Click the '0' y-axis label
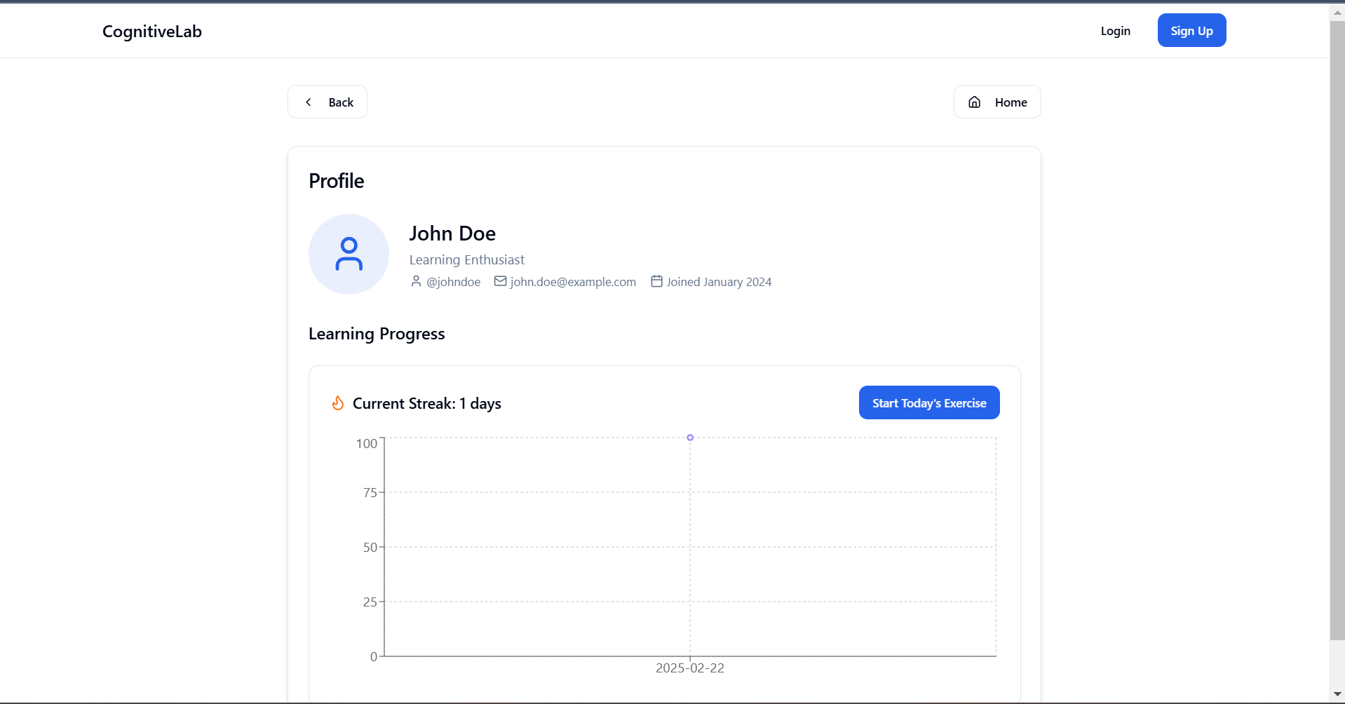This screenshot has width=1345, height=704. click(374, 656)
